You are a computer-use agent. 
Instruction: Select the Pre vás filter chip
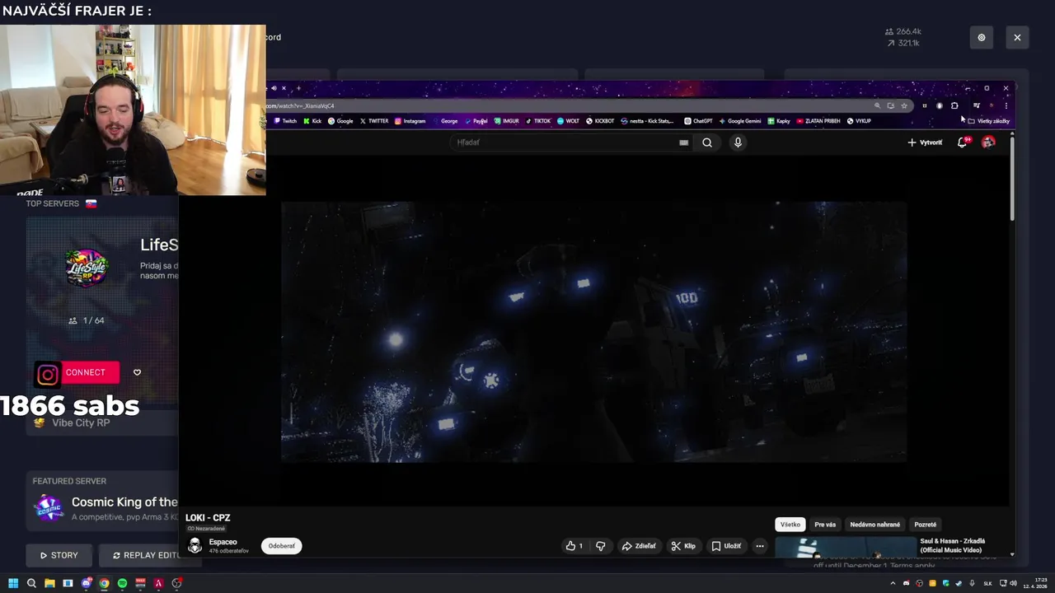825,525
